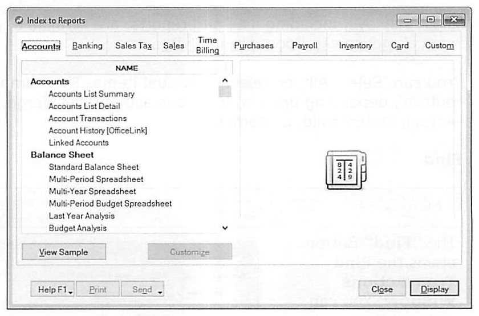This screenshot has width=479, height=316.
Task: Open the Help F1 dropdown button
Action: [x=52, y=289]
